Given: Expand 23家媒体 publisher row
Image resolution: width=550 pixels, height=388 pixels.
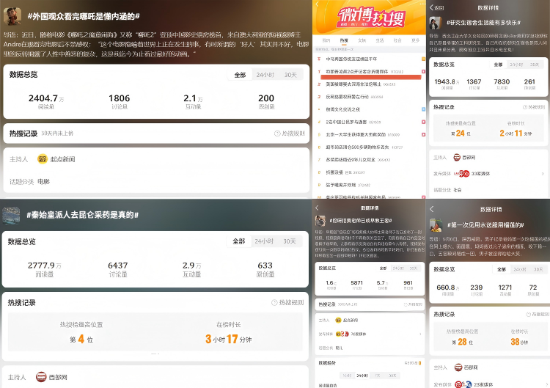Looking at the screenshot, I should [x=489, y=384].
